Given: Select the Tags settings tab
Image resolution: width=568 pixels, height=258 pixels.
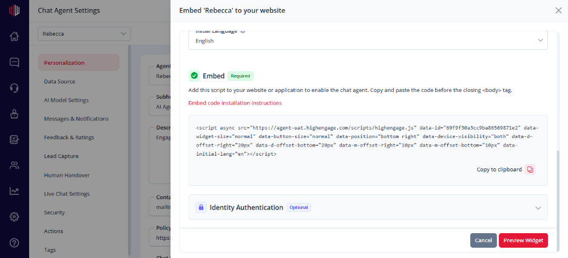Looking at the screenshot, I should click(x=50, y=250).
